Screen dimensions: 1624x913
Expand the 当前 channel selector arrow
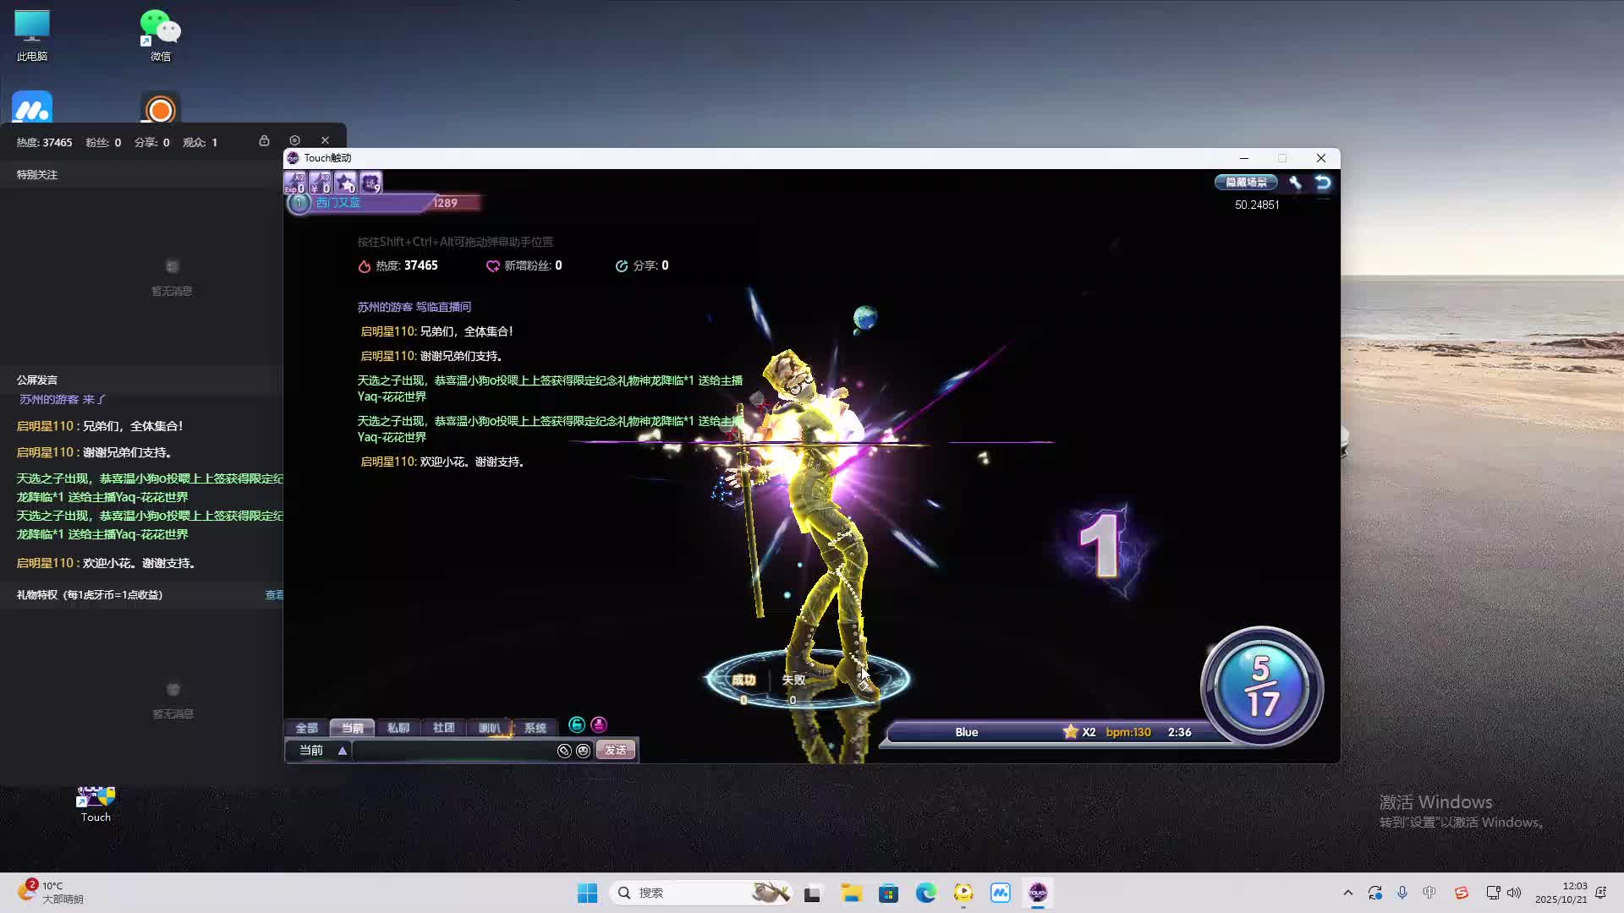click(x=343, y=751)
